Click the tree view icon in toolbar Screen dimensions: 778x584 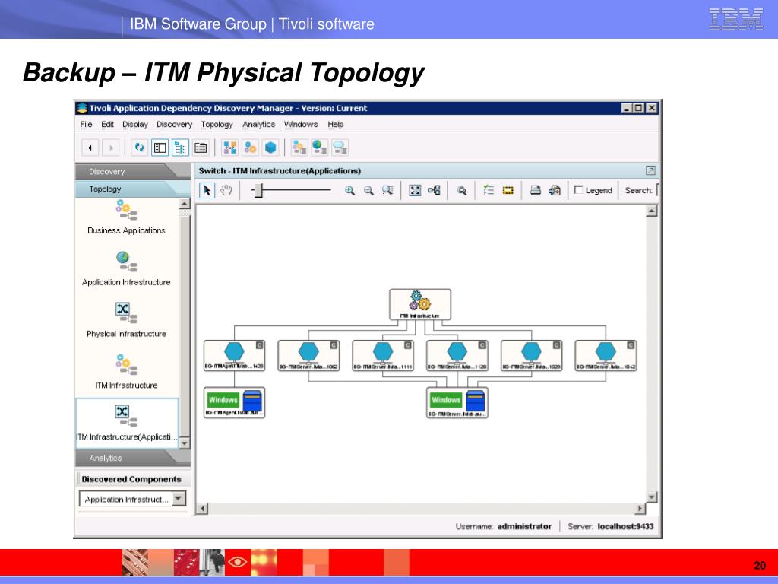click(180, 148)
